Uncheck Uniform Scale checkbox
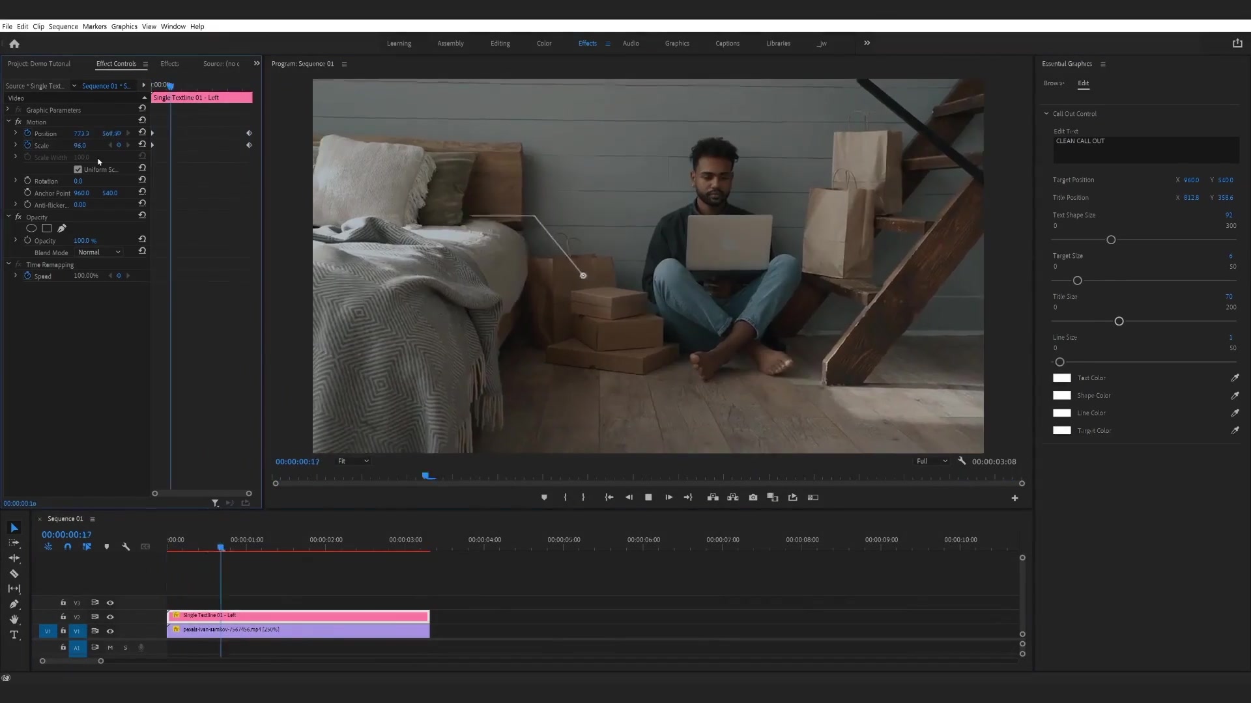 (78, 169)
